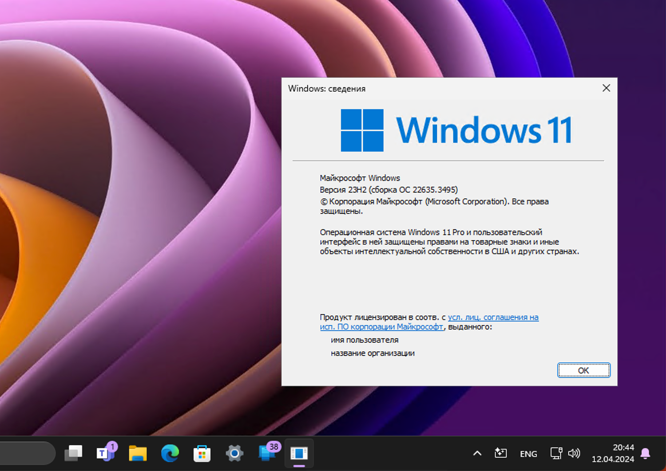
Task: Select the Windows Studio Effects tray icon
Action: pos(501,453)
